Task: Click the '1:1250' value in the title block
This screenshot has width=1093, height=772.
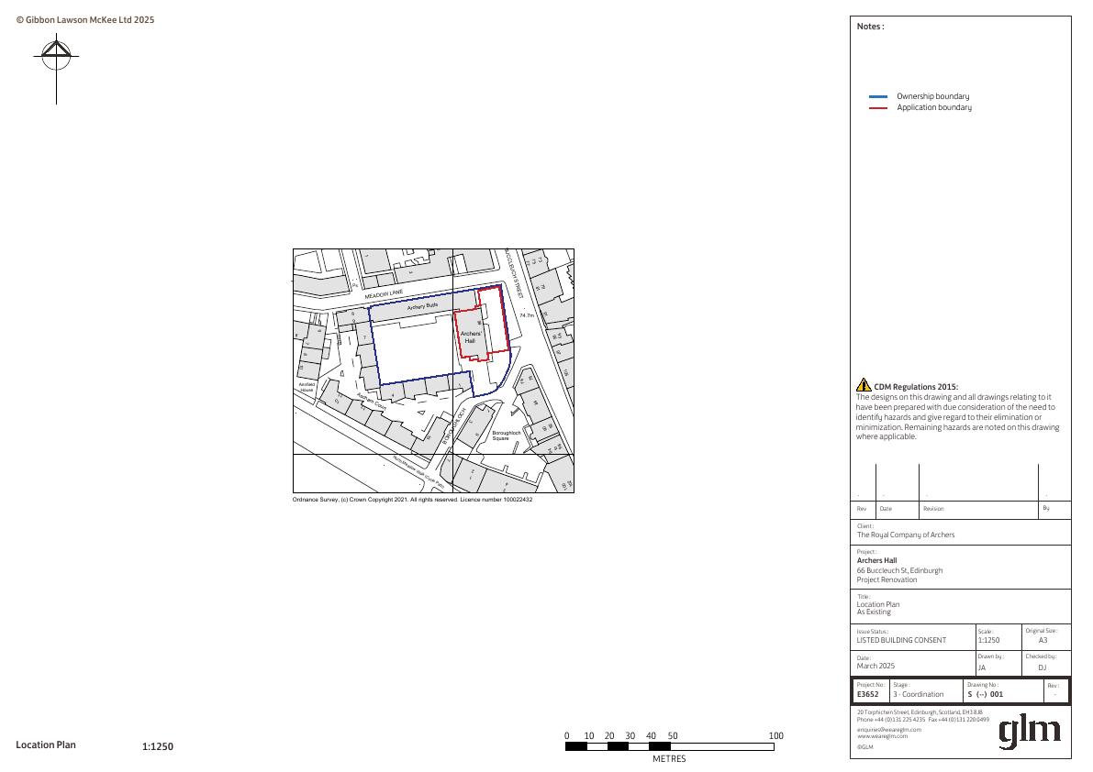Action: [988, 641]
